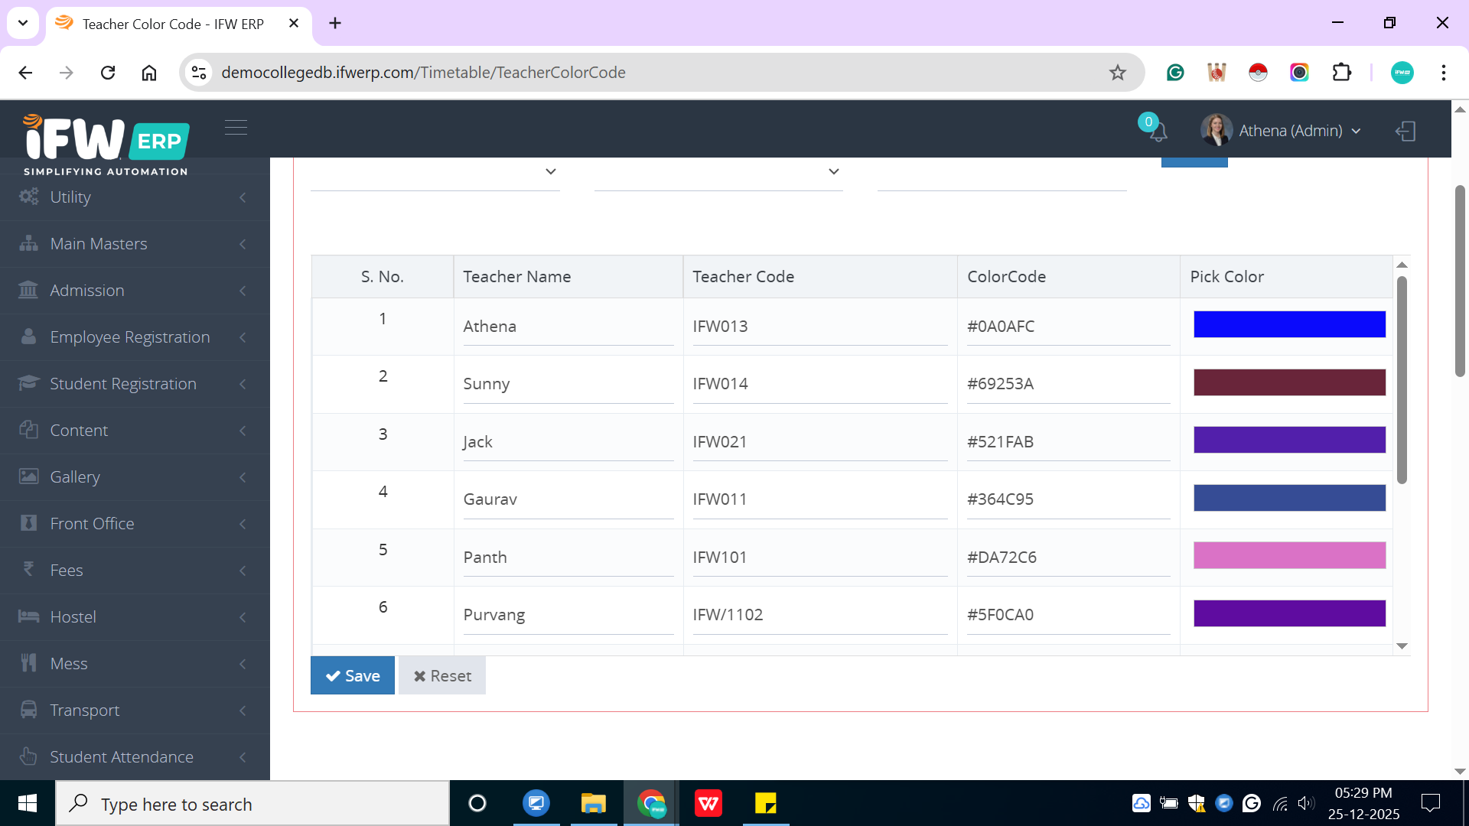
Task: Open pink color swatch for Panth
Action: (1288, 555)
